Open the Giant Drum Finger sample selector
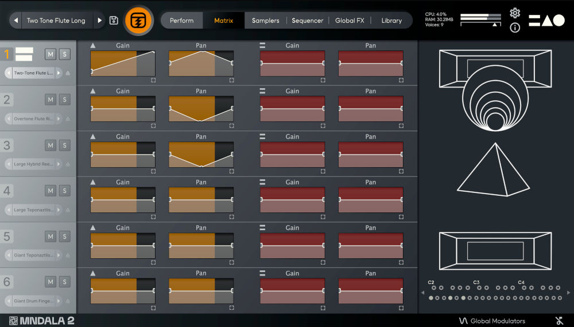The height and width of the screenshot is (327, 574). pyautogui.click(x=33, y=301)
